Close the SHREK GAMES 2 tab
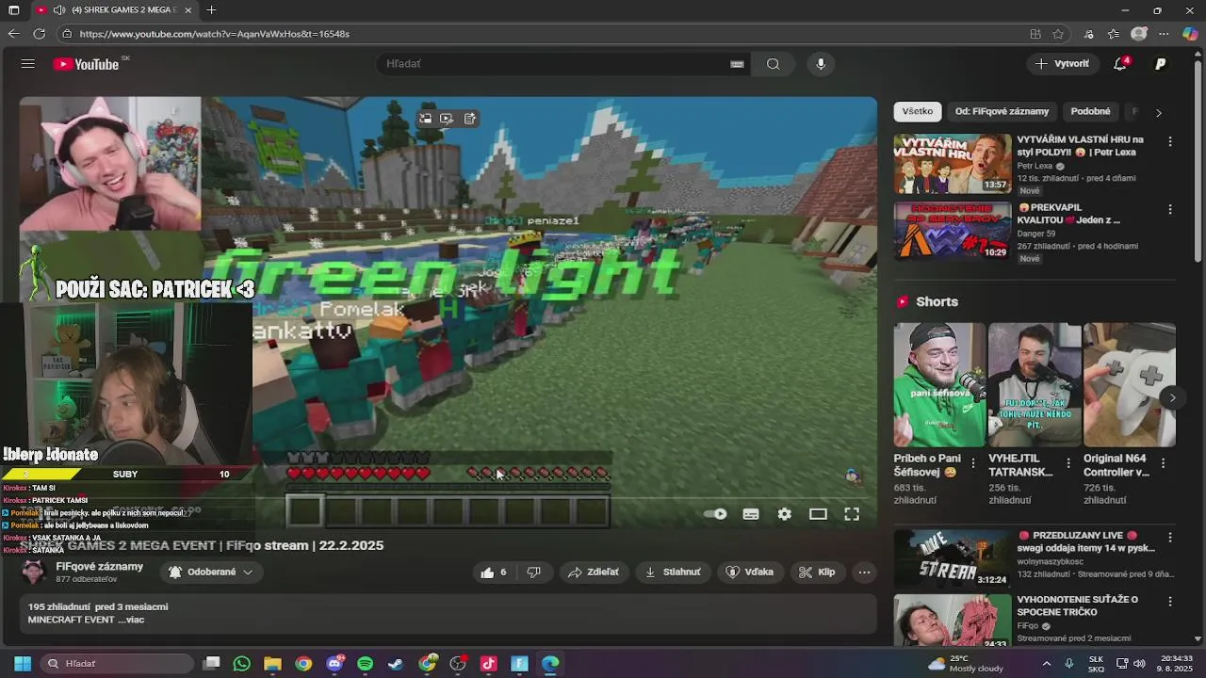This screenshot has width=1206, height=678. (187, 9)
